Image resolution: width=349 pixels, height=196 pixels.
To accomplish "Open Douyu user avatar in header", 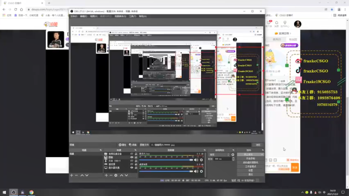I will (298, 24).
